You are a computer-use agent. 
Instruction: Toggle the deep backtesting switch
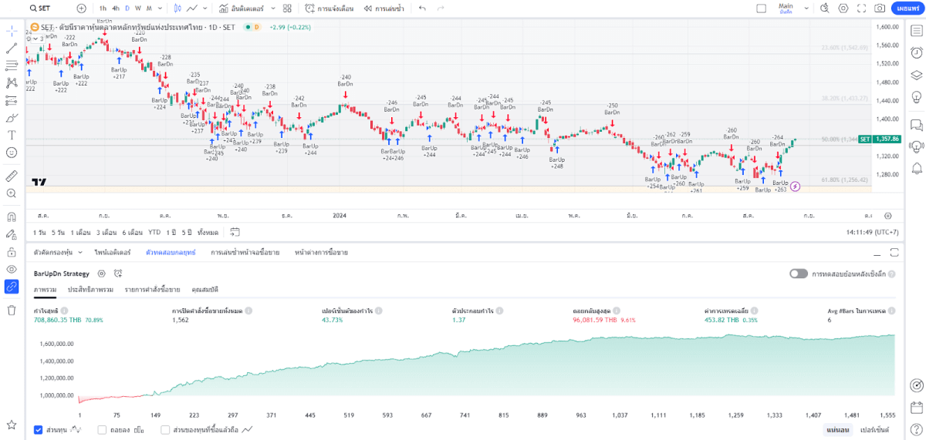click(x=799, y=274)
